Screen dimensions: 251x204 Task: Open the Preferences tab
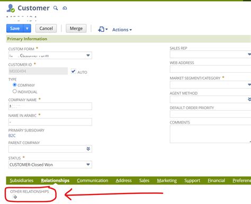[241, 181]
